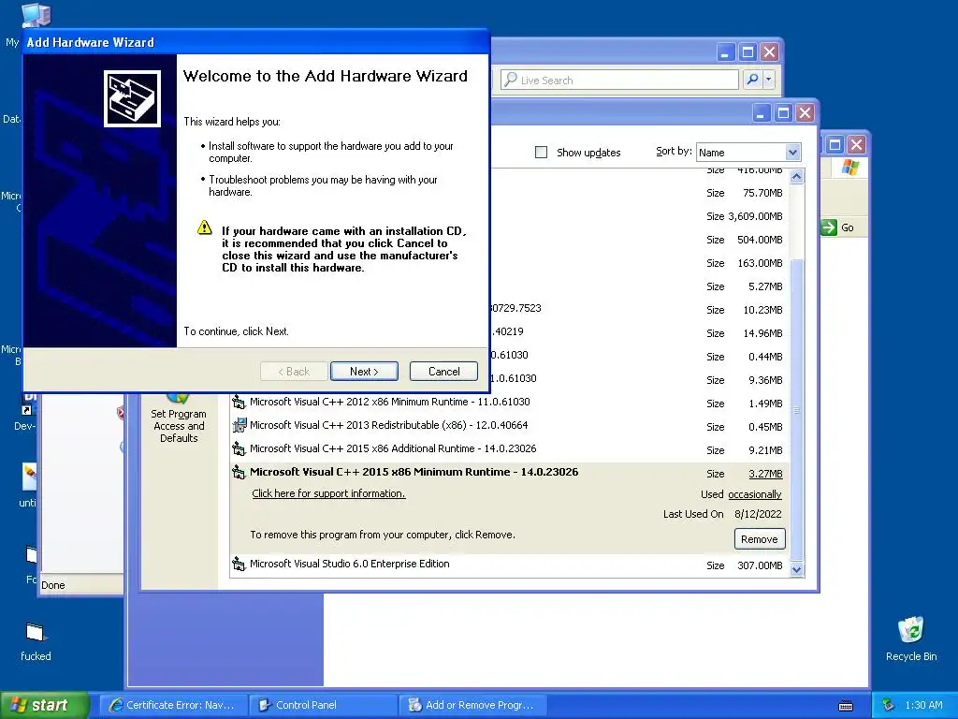This screenshot has height=719, width=958.
Task: Click icon of Visual C++ 2013 Redistributable
Action: pyautogui.click(x=239, y=425)
